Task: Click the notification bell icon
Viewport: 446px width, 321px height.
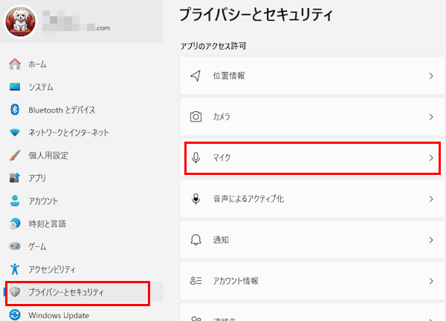Action: coord(195,240)
